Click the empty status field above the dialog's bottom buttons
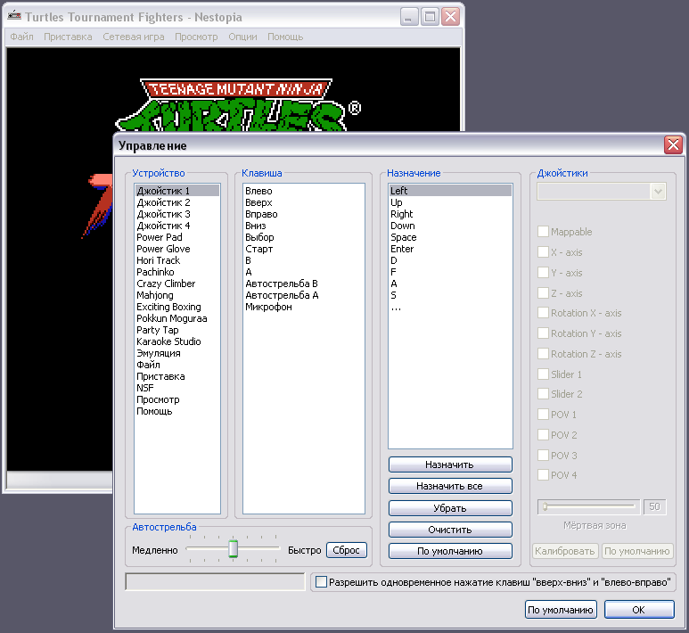The image size is (689, 633). click(x=215, y=582)
